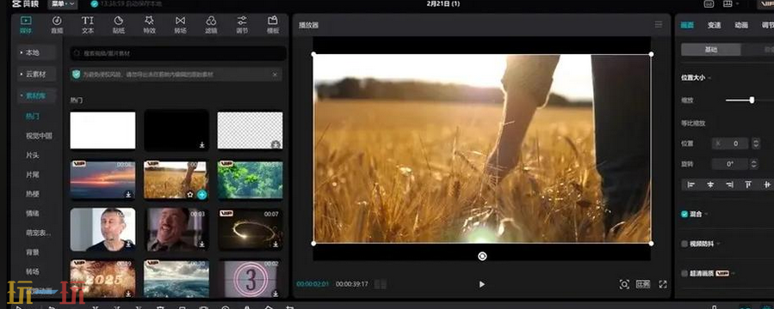The height and width of the screenshot is (309, 774).
Task: Select the green leaves VIP thumbnail
Action: (x=251, y=180)
